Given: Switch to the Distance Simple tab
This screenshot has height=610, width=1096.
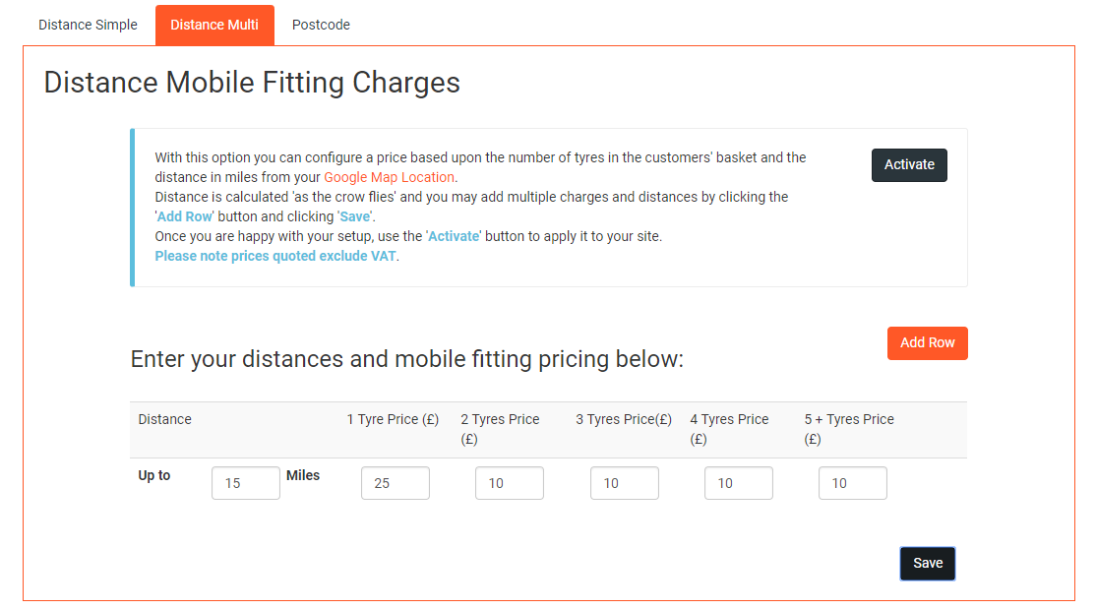Looking at the screenshot, I should point(89,25).
